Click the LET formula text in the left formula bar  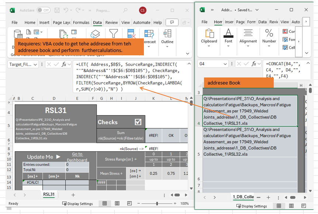129,77
